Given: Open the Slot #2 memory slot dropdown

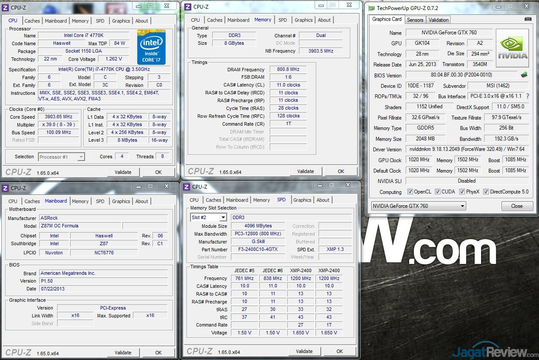Looking at the screenshot, I should (x=208, y=217).
